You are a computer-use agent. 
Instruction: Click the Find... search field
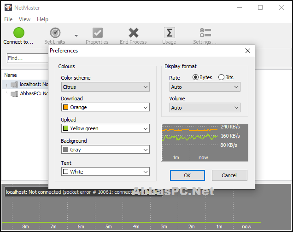pos(28,58)
